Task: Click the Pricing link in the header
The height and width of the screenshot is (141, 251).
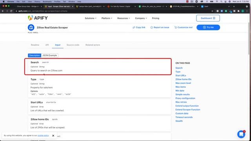Action: [x=156, y=18]
